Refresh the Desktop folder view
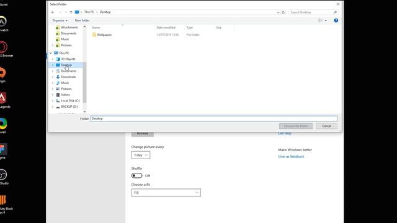The width and height of the screenshot is (397, 223). click(283, 12)
